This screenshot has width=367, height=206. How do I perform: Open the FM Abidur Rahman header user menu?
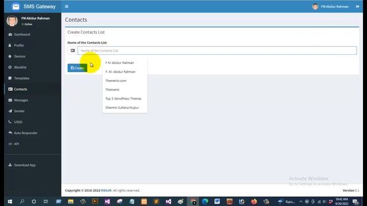(x=330, y=6)
